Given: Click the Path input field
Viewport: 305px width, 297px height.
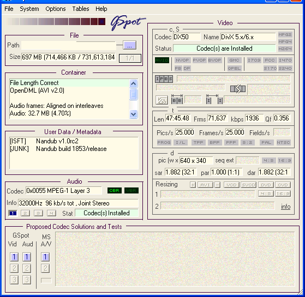Looking at the screenshot, I should pos(68,45).
